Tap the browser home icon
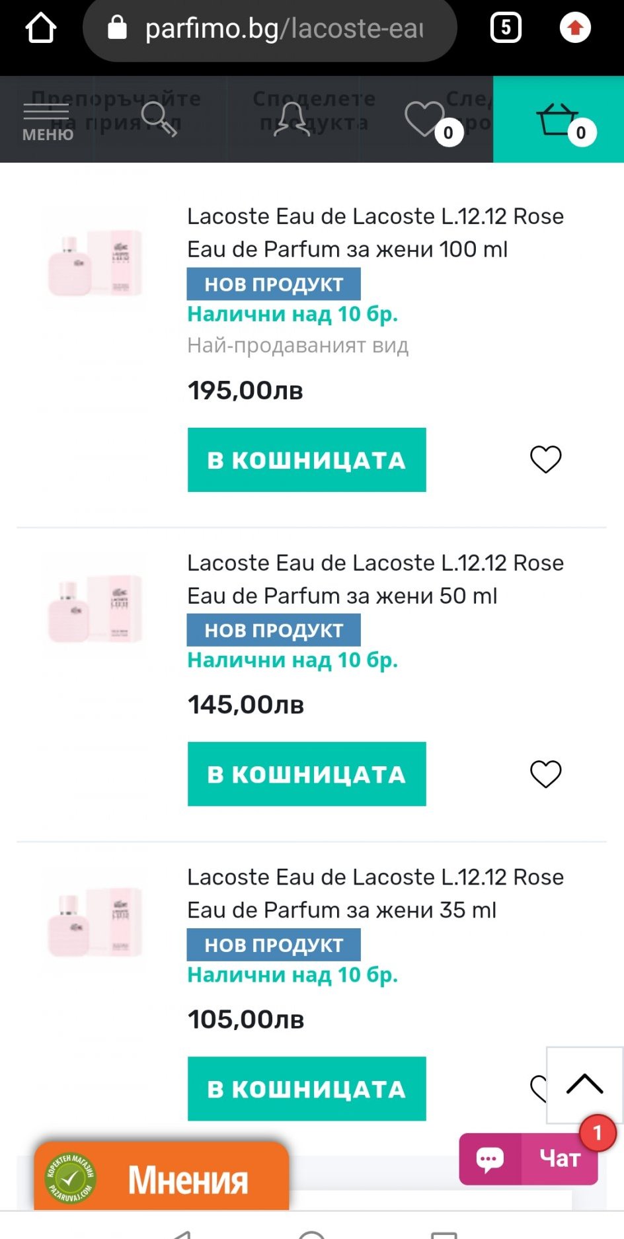Image resolution: width=624 pixels, height=1239 pixels. coord(40,28)
